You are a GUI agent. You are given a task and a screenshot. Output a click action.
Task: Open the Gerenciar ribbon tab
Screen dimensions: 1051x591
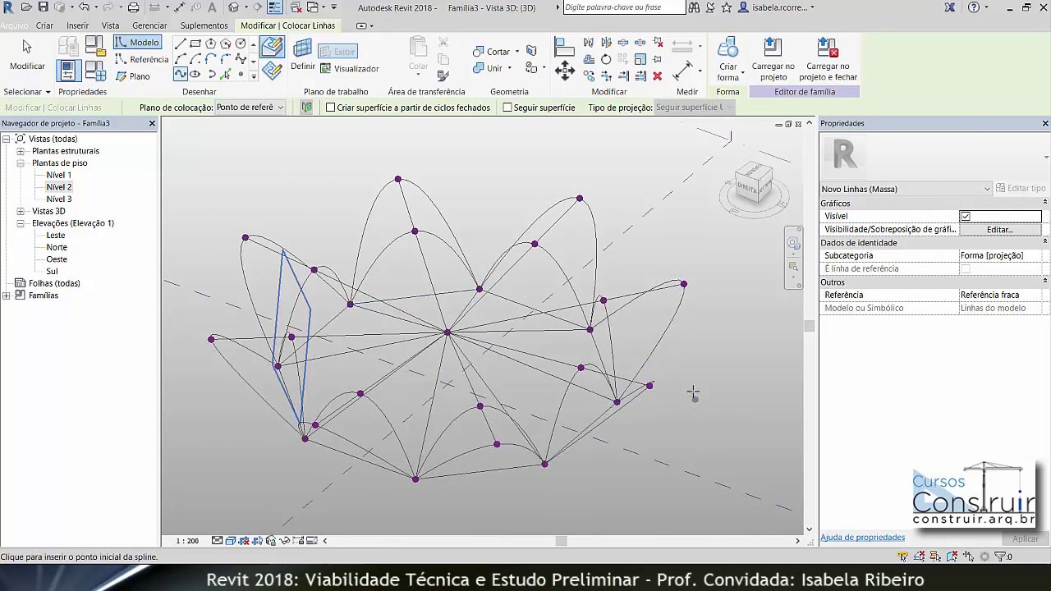[x=149, y=25]
